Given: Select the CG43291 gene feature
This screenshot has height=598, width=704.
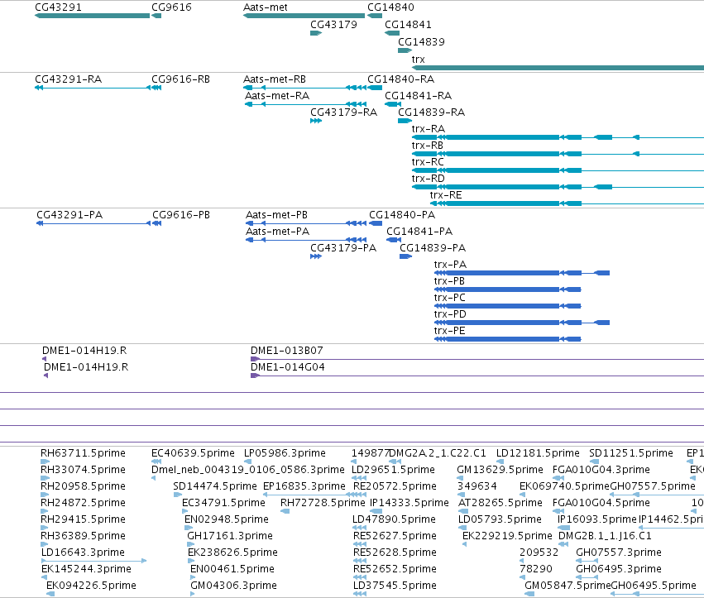Looking at the screenshot, I should [x=92, y=16].
